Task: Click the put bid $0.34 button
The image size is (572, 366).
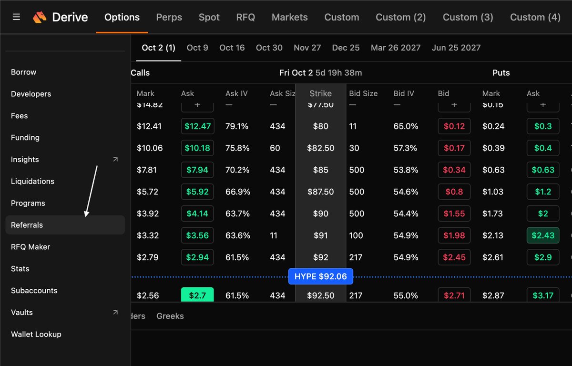Action: point(454,170)
